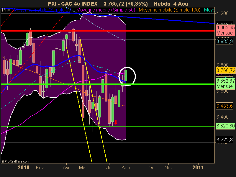This screenshot has width=236, height=177.
Task: Click the 3 760,72 (+0,35%) quote in title
Action: (126, 4)
